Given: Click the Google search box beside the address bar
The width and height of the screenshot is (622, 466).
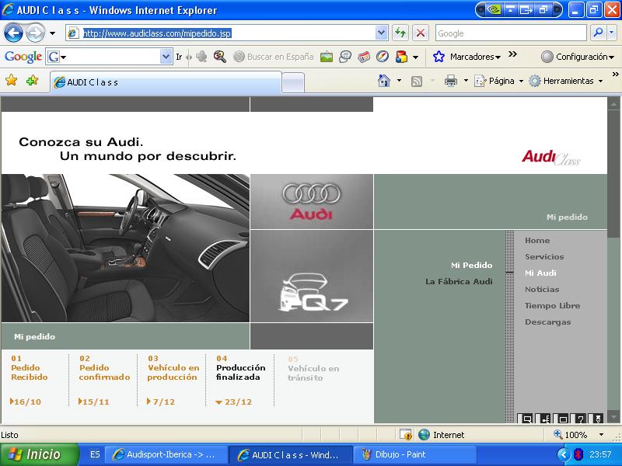Looking at the screenshot, I should click(x=511, y=33).
